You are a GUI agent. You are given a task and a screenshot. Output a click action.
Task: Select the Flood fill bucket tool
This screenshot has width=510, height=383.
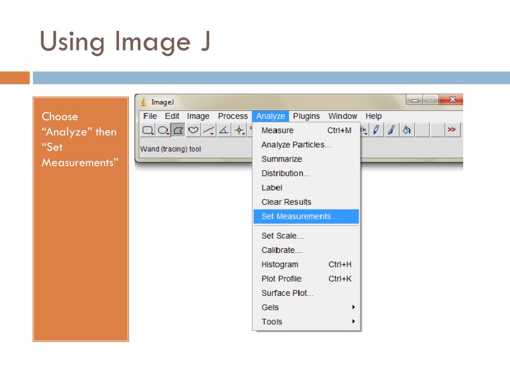click(x=407, y=130)
